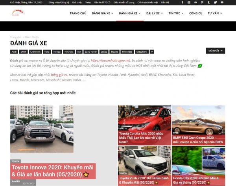Go to Trang Chủ menu item
The image size is (236, 186).
pos(78,13)
